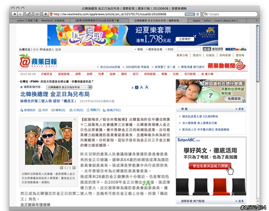Go back with Safari's back arrow
269x211 pixels.
pyautogui.click(x=15, y=14)
